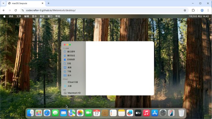Open the 文件 menu
The width and height of the screenshot is (212, 119).
pyautogui.click(x=19, y=16)
